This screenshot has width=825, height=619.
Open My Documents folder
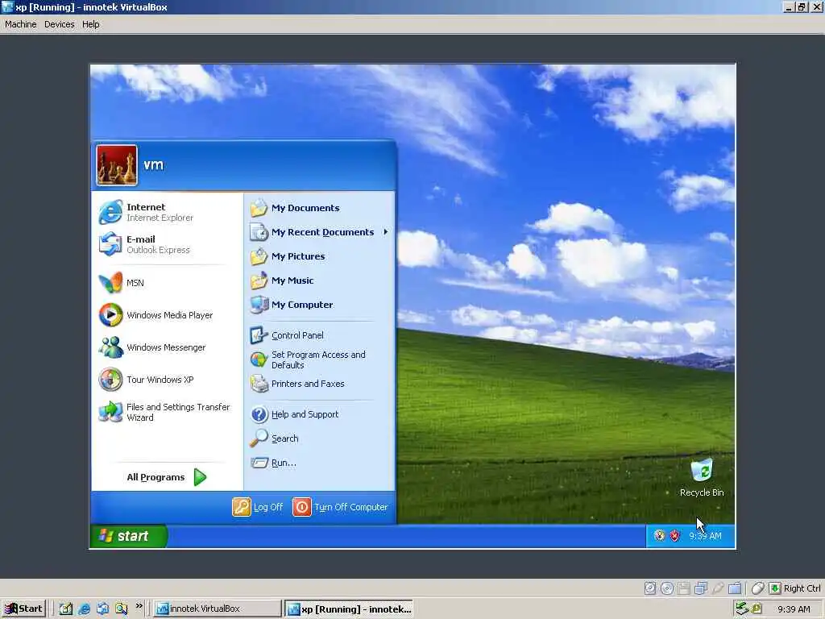295,208
